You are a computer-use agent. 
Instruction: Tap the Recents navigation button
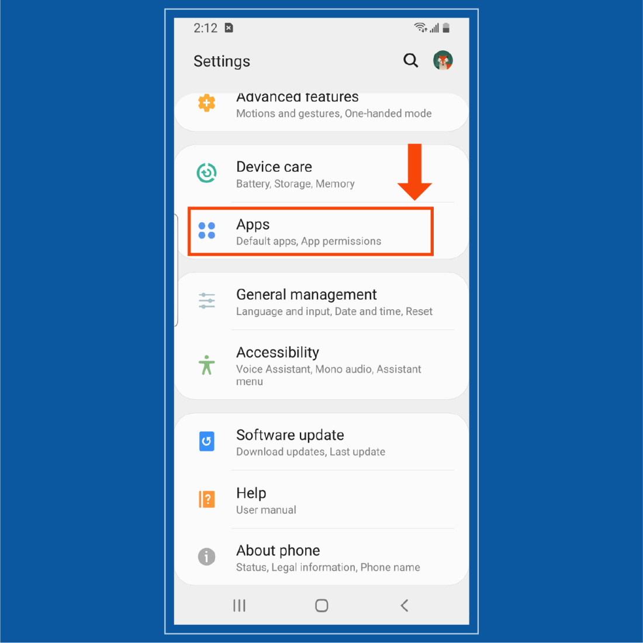(239, 606)
